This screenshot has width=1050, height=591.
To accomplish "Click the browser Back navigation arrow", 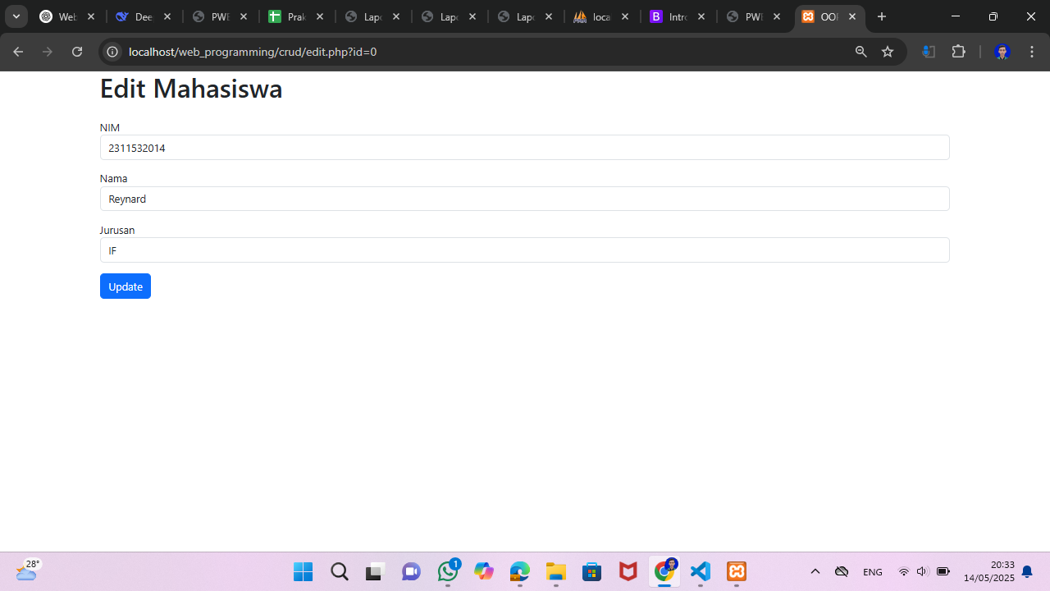I will (x=18, y=51).
